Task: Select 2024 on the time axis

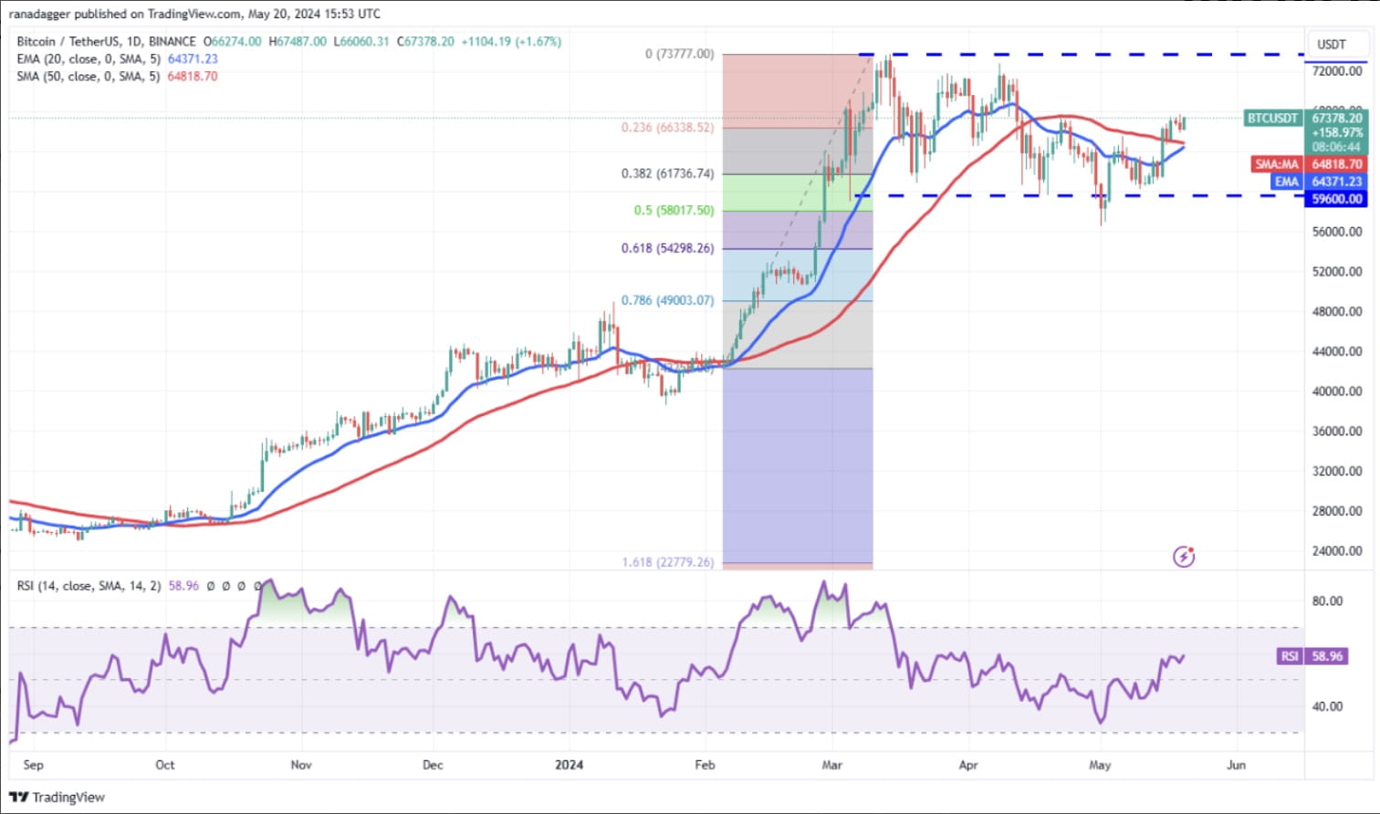Action: point(570,765)
